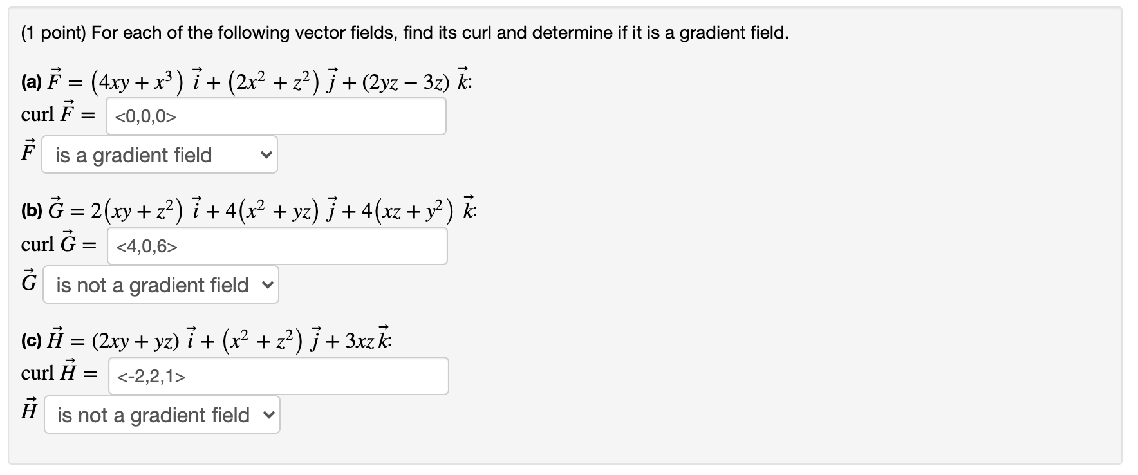The width and height of the screenshot is (1138, 475).
Task: Open the gradient field dropdown for vector field G
Action: 160,284
